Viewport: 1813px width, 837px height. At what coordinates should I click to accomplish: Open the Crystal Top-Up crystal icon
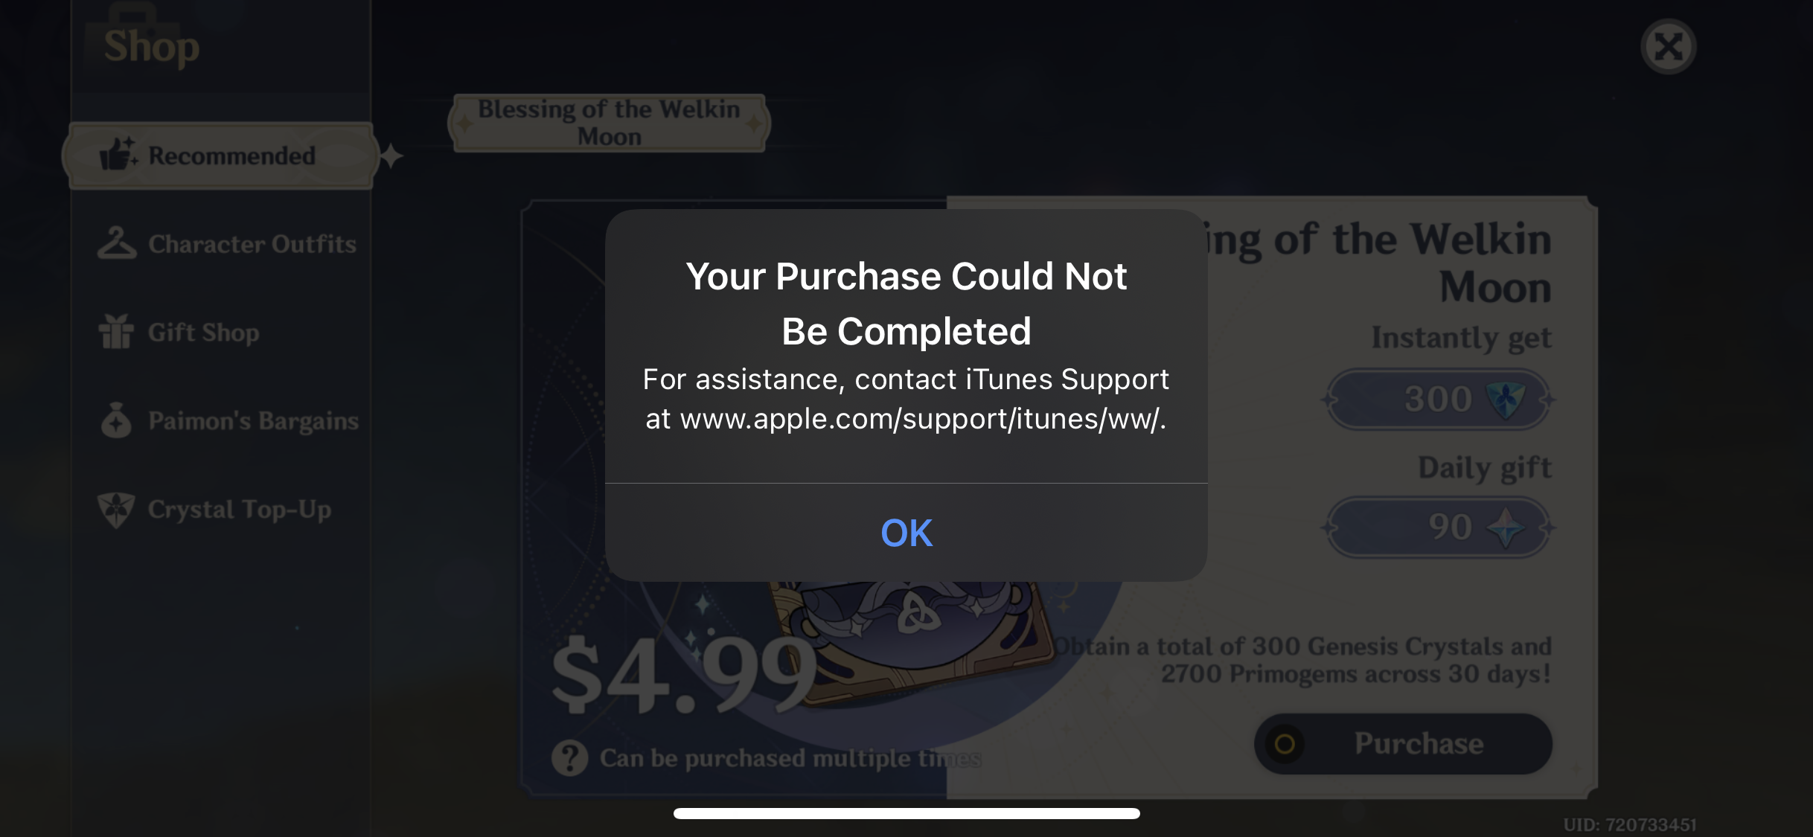[x=116, y=510]
